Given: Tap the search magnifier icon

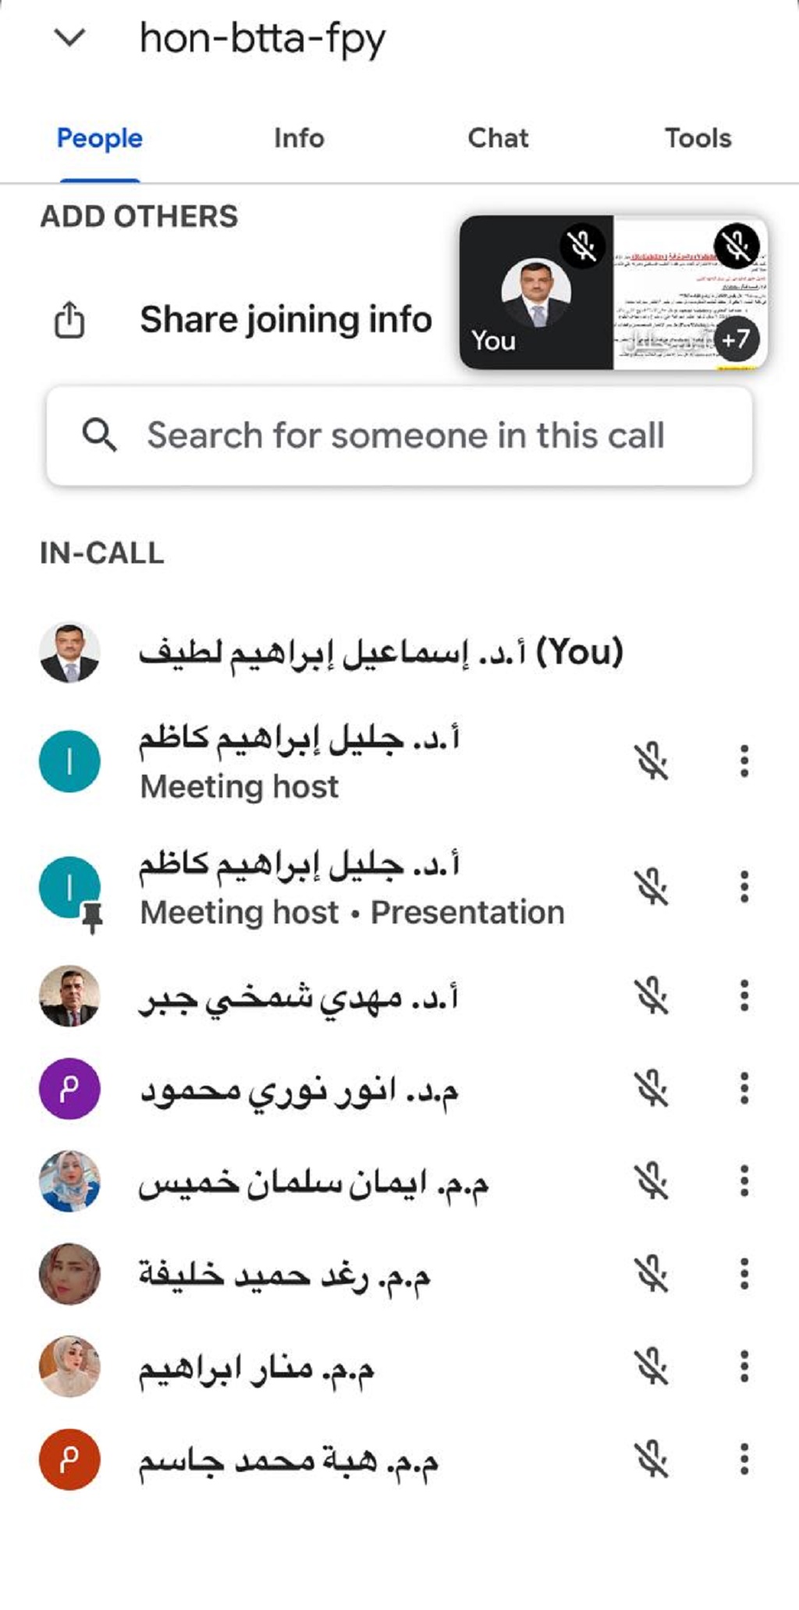Looking at the screenshot, I should click(99, 435).
